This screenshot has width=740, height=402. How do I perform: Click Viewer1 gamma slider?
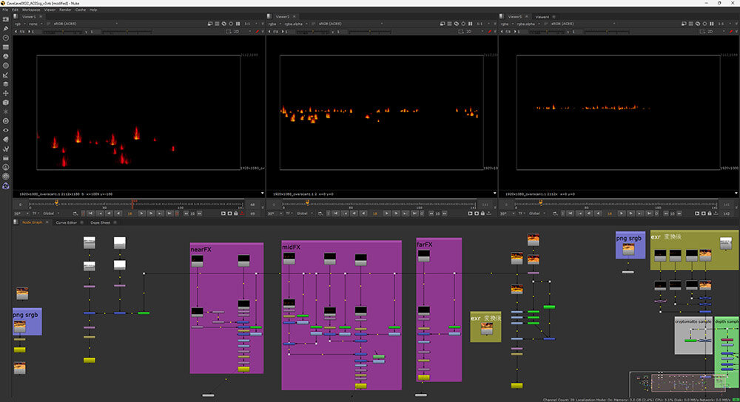[127, 32]
